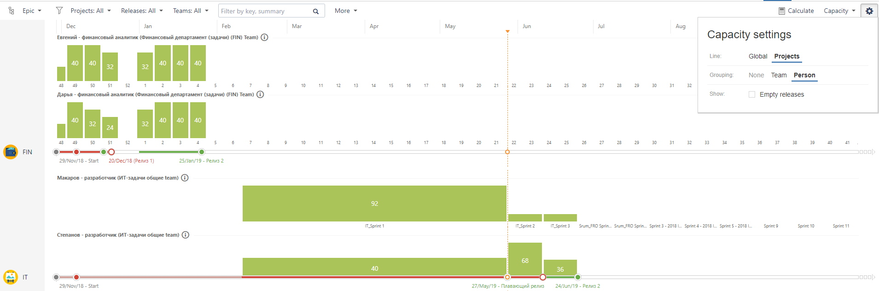This screenshot has width=879, height=291.
Task: Click the filter funnel icon
Action: click(59, 11)
